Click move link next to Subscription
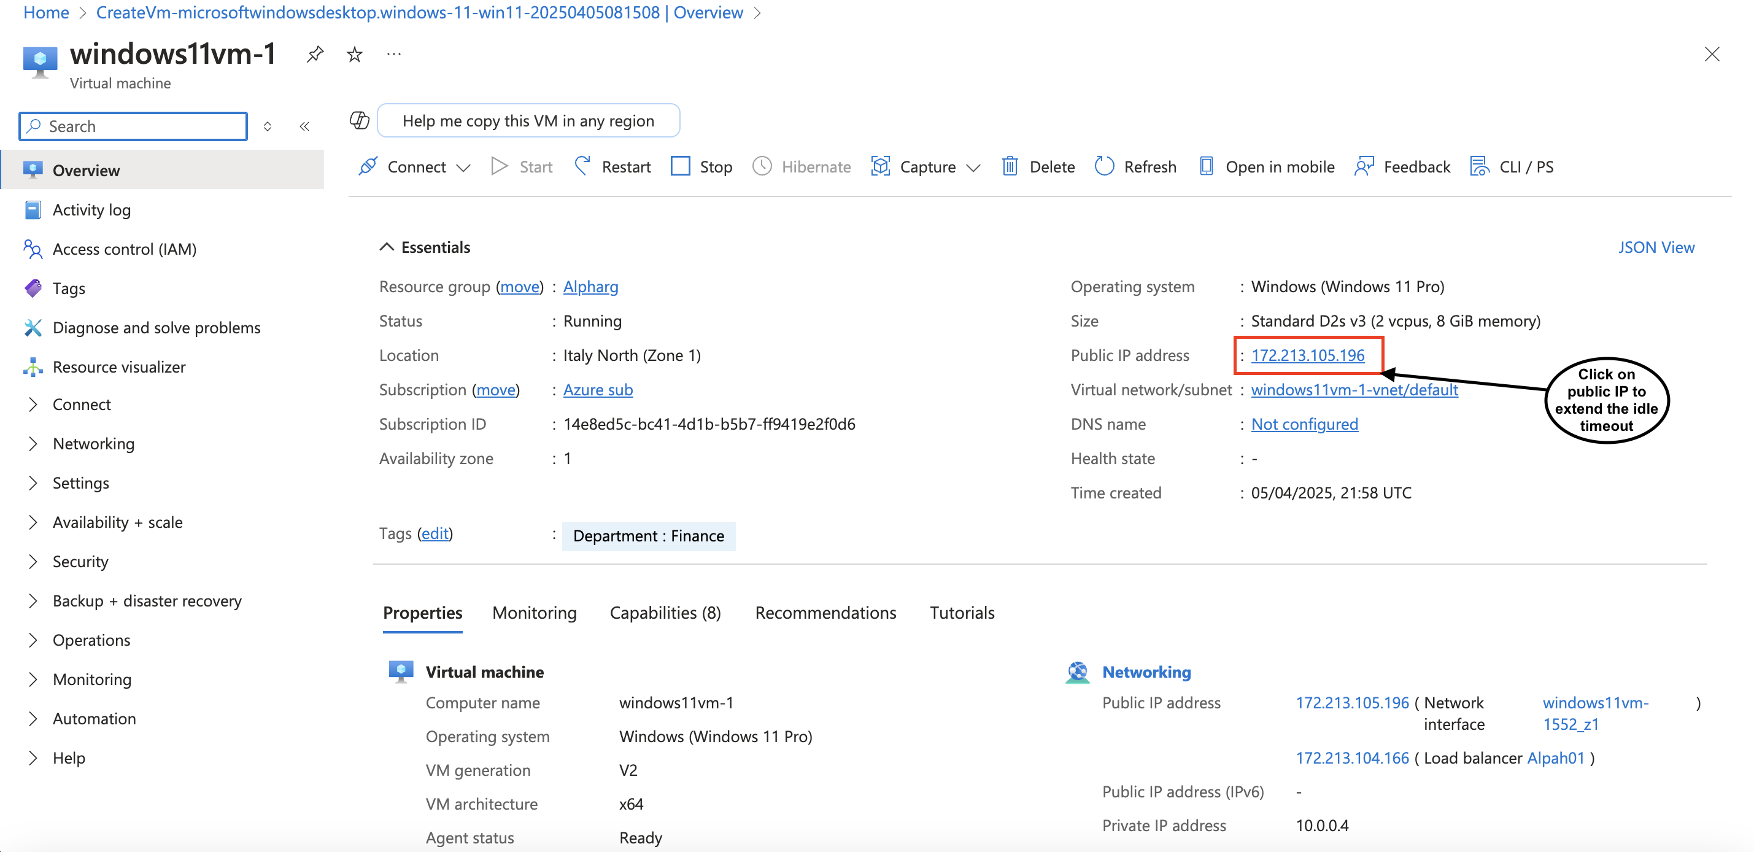Viewport: 1754px width, 852px height. pos(496,390)
